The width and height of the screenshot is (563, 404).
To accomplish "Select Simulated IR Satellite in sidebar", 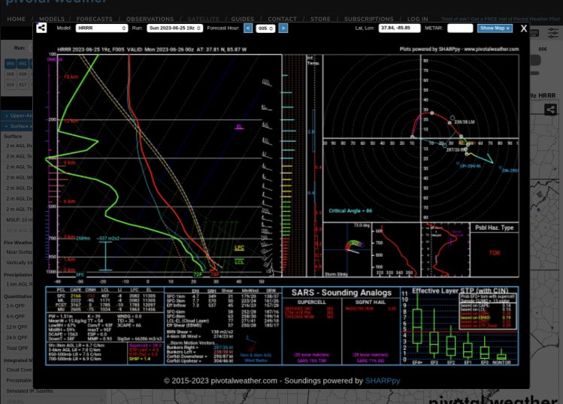I will click(x=29, y=390).
